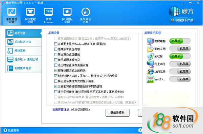Click the 网上邻居 network icon
Viewport: 203px width, 134px height.
click(x=150, y=64)
